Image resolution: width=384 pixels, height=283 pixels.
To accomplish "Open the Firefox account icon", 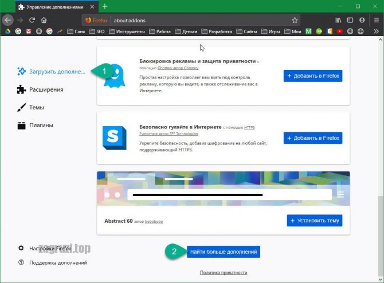I will [x=362, y=20].
